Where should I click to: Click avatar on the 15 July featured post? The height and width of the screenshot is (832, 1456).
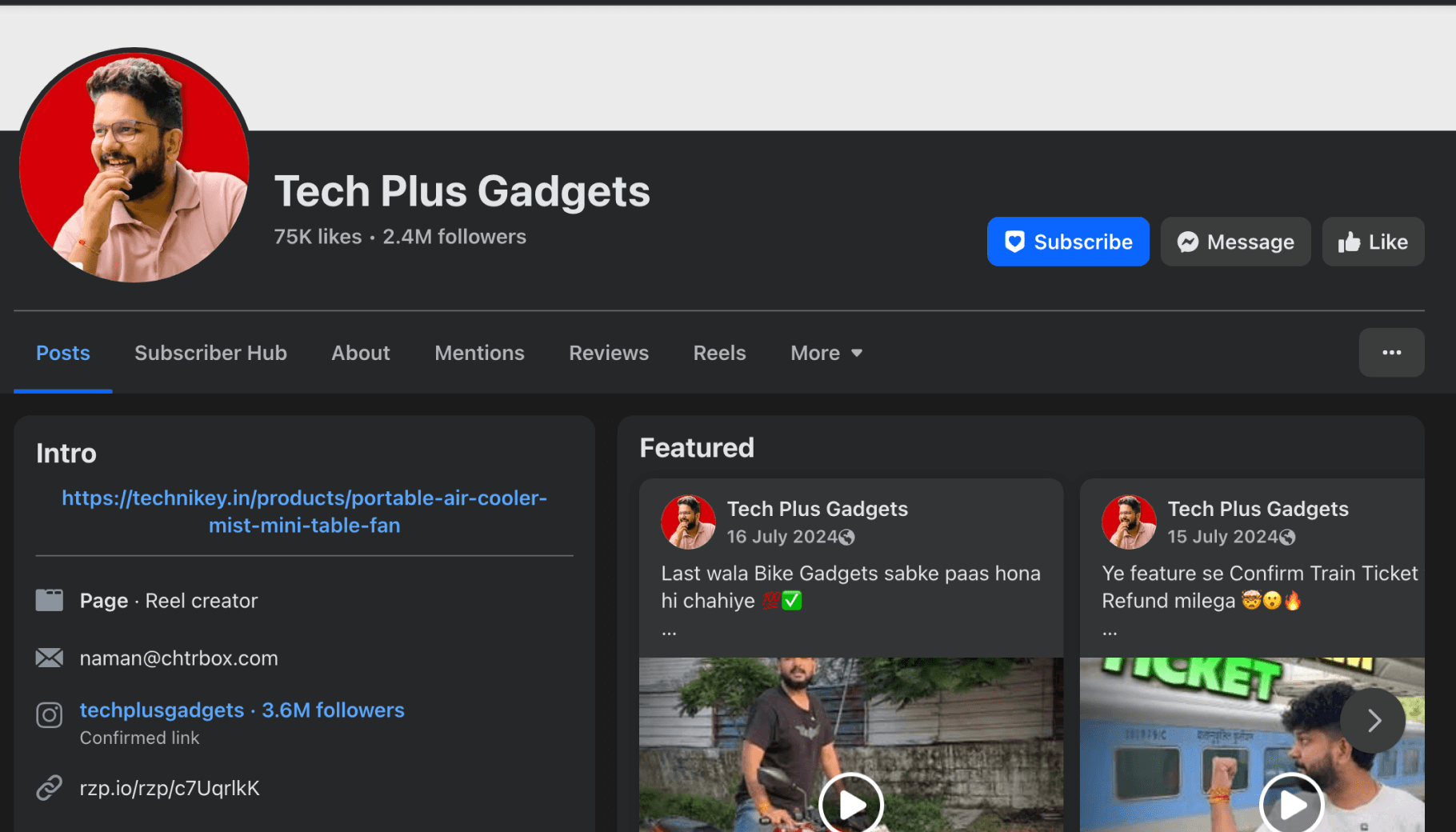tap(1129, 522)
